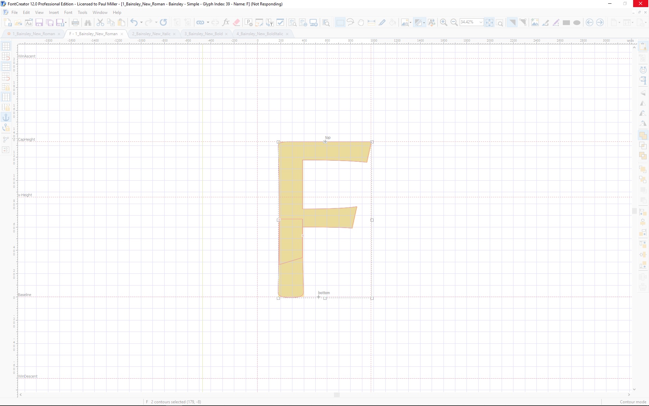Toggle horizontal guidelines display

coord(6,67)
